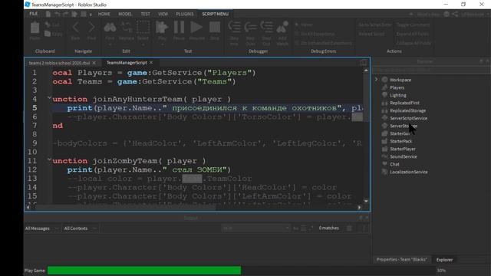This screenshot has height=276, width=491.
Task: Open Find dropdown arrow
Action: click(x=110, y=44)
